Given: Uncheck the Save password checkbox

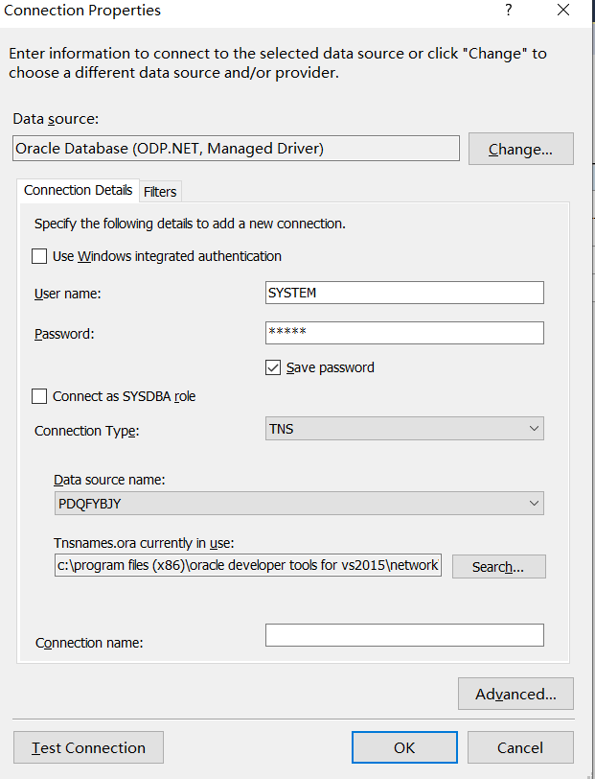Looking at the screenshot, I should [x=273, y=367].
